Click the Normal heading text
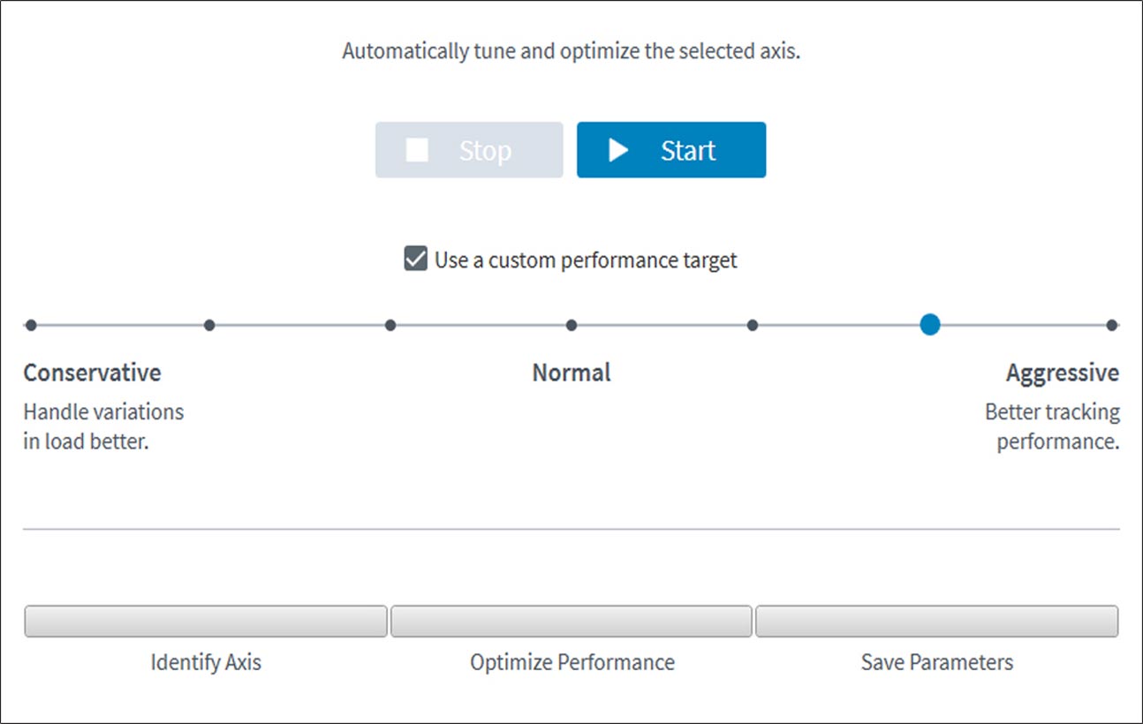The height and width of the screenshot is (724, 1143). [x=571, y=373]
